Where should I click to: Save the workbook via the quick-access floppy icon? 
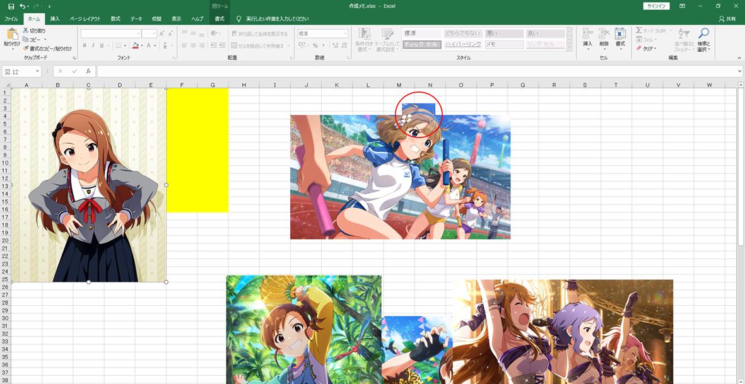click(11, 6)
